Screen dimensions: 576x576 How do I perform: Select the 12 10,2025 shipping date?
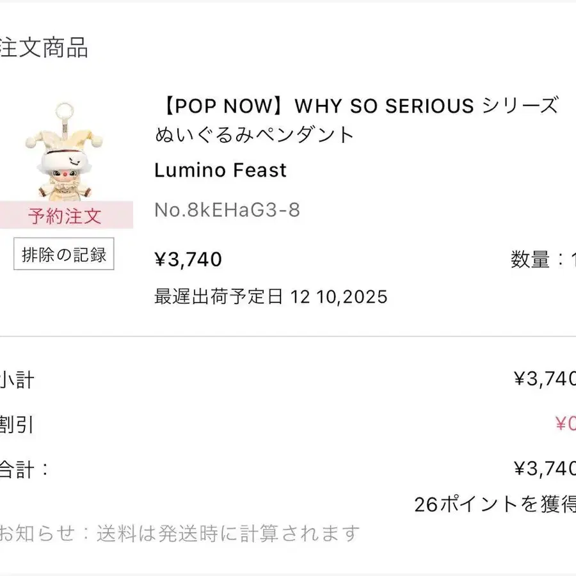tap(339, 297)
